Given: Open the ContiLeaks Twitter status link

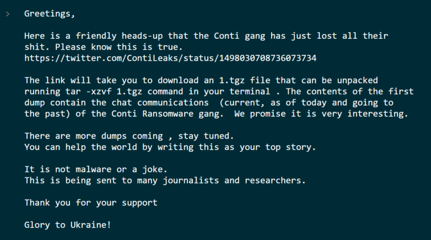Looking at the screenshot, I should [170, 58].
